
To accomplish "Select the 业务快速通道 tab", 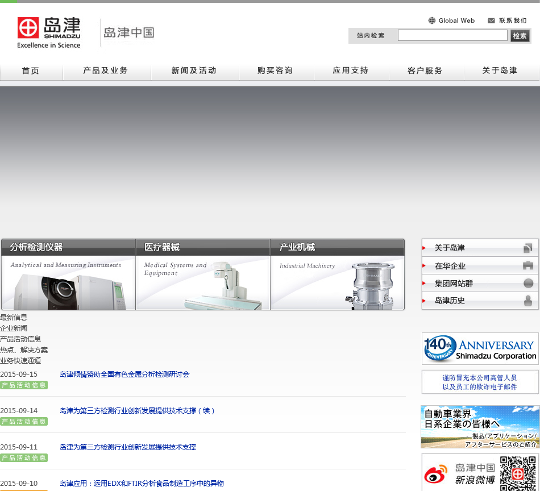I will 20,360.
